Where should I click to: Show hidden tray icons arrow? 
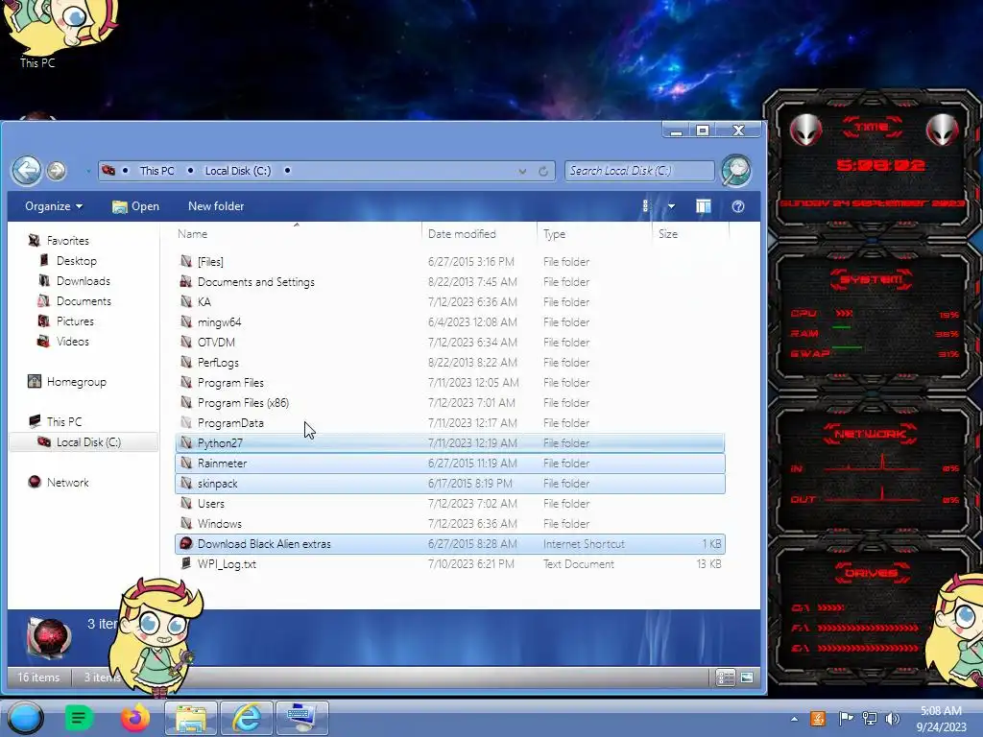tap(794, 719)
